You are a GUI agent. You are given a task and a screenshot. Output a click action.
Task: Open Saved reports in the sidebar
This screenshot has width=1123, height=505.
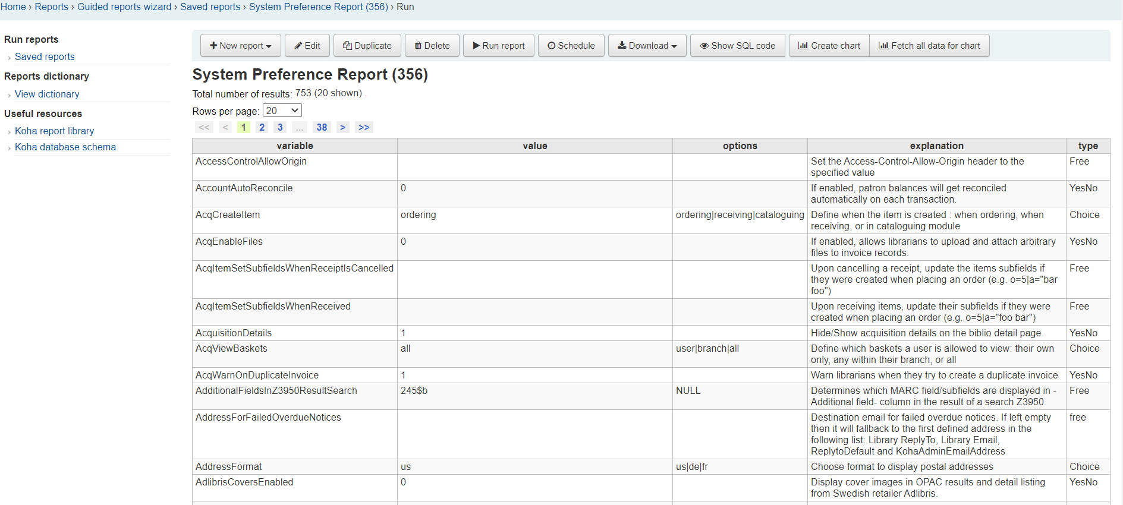point(45,57)
